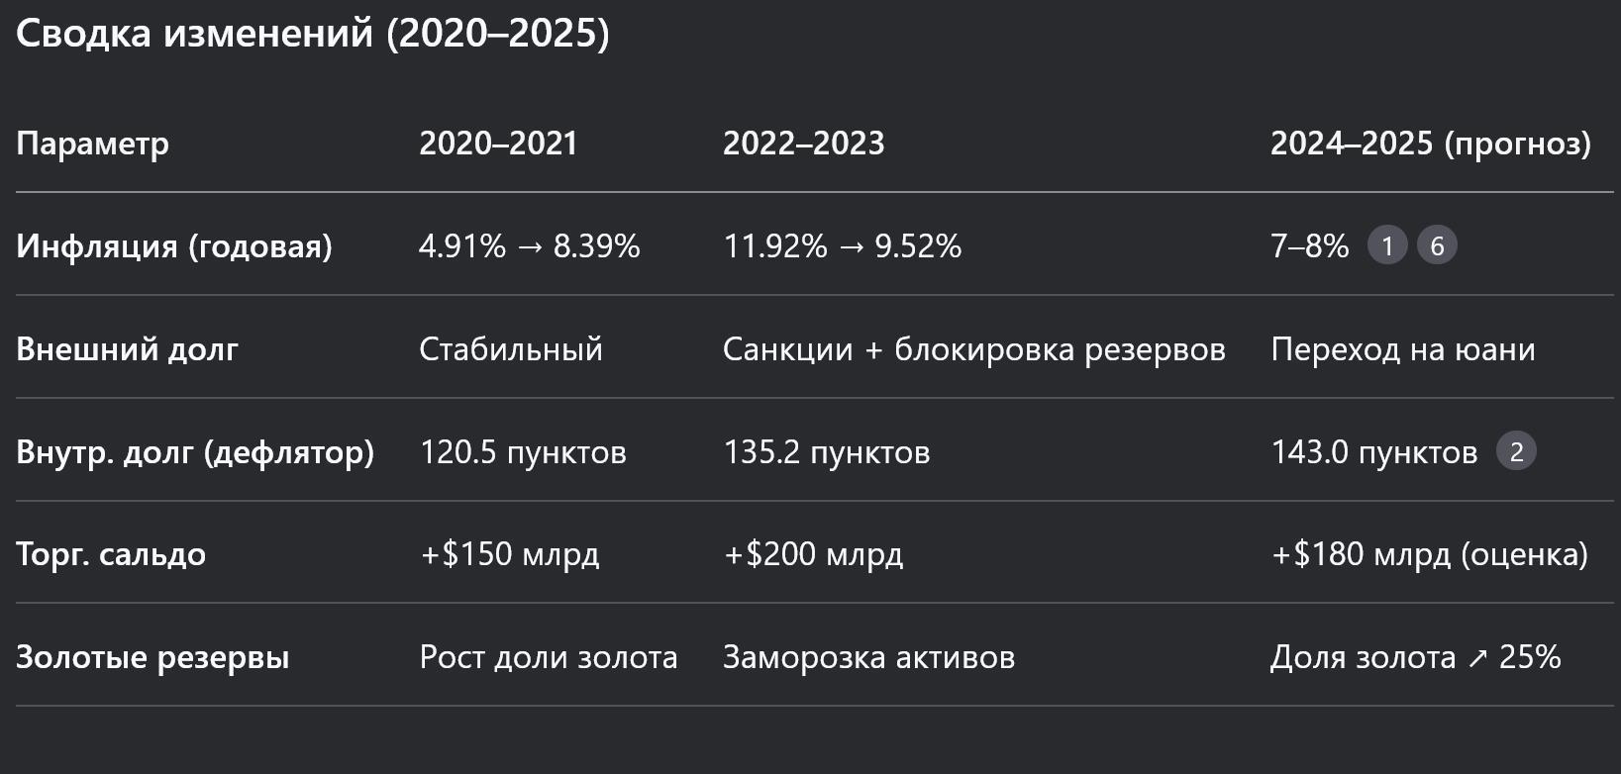This screenshot has height=774, width=1621.
Task: Select the 2020–2021 column header
Action: point(498,144)
